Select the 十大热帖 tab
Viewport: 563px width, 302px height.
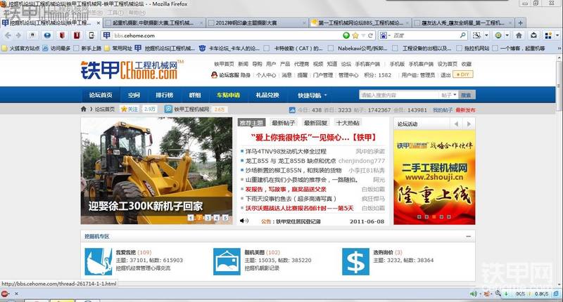348,123
